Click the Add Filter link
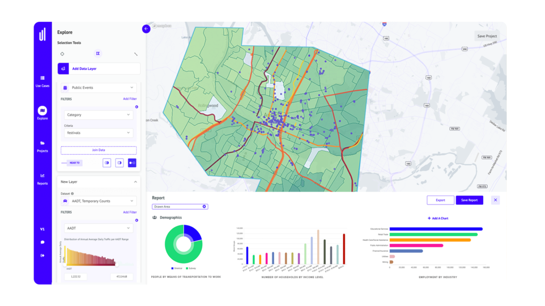 [130, 98]
